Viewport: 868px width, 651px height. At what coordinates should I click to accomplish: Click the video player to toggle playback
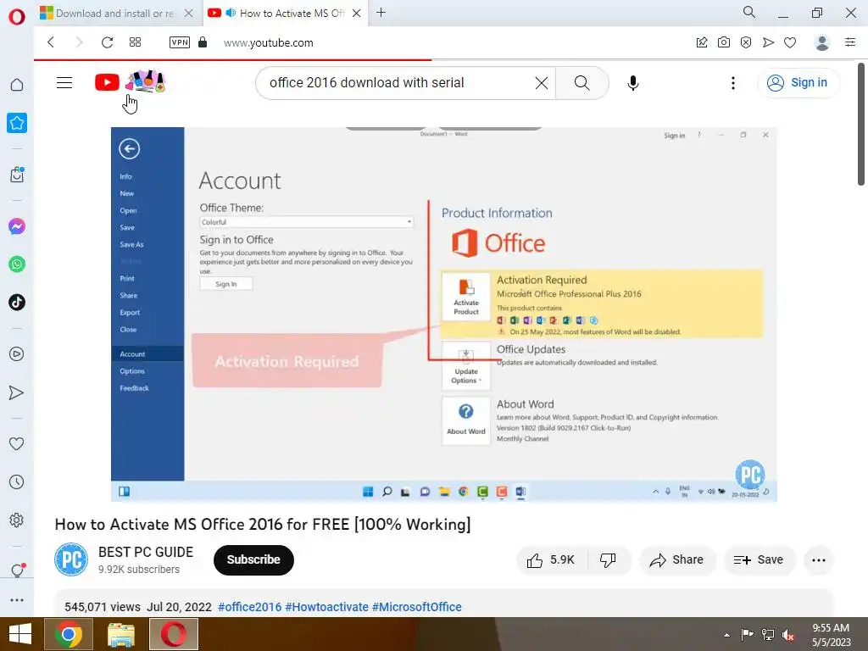pyautogui.click(x=443, y=314)
